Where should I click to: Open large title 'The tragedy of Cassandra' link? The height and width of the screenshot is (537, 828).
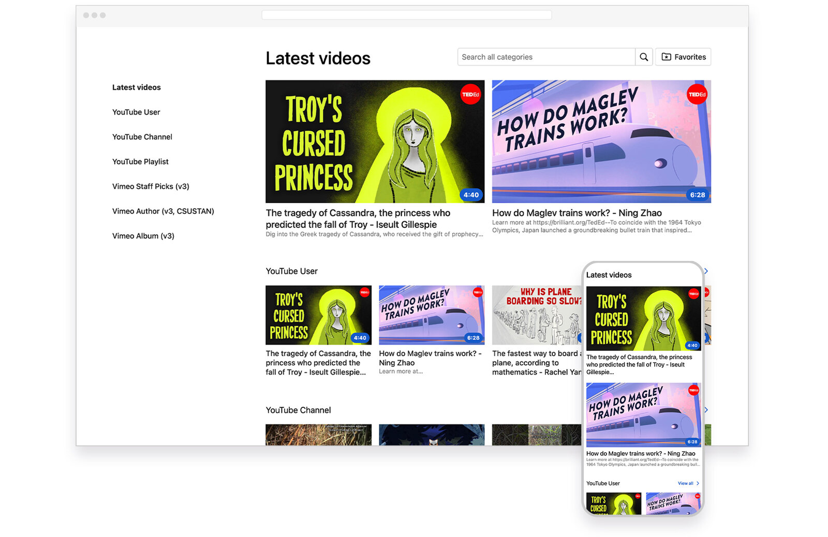click(x=358, y=219)
